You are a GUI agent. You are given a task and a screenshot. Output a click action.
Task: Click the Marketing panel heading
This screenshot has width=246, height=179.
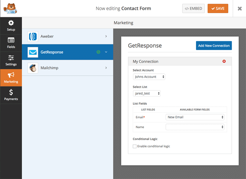tap(123, 23)
